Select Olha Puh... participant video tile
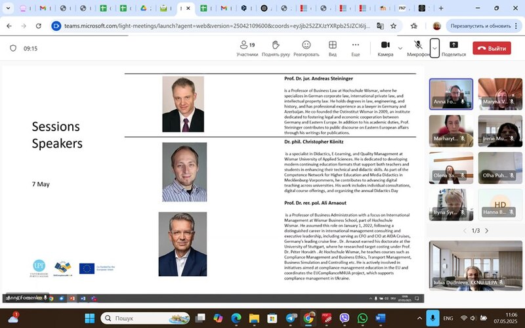 pos(500,168)
